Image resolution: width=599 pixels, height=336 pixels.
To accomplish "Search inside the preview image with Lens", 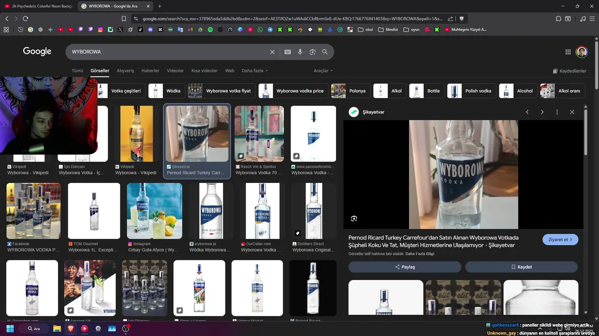I will [354, 218].
